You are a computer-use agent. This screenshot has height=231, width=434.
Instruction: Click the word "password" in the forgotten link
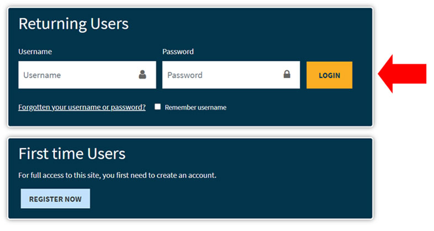coord(129,107)
